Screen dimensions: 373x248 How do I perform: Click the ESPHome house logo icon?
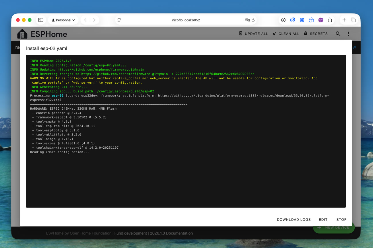click(22, 34)
